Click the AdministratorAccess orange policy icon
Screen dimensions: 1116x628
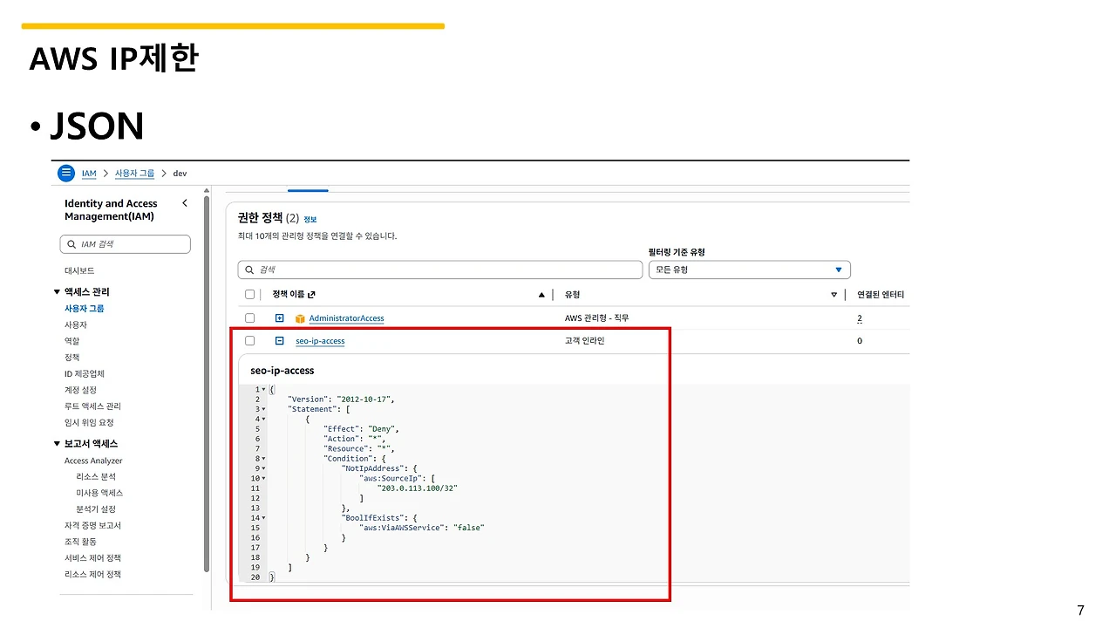[300, 318]
